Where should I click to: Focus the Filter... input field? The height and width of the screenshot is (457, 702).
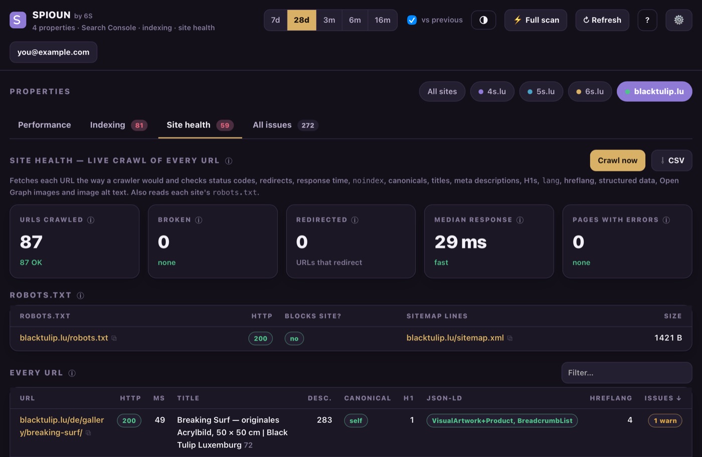click(627, 373)
